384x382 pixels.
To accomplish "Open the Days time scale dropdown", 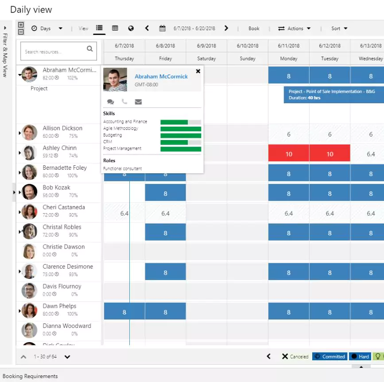I will [47, 28].
